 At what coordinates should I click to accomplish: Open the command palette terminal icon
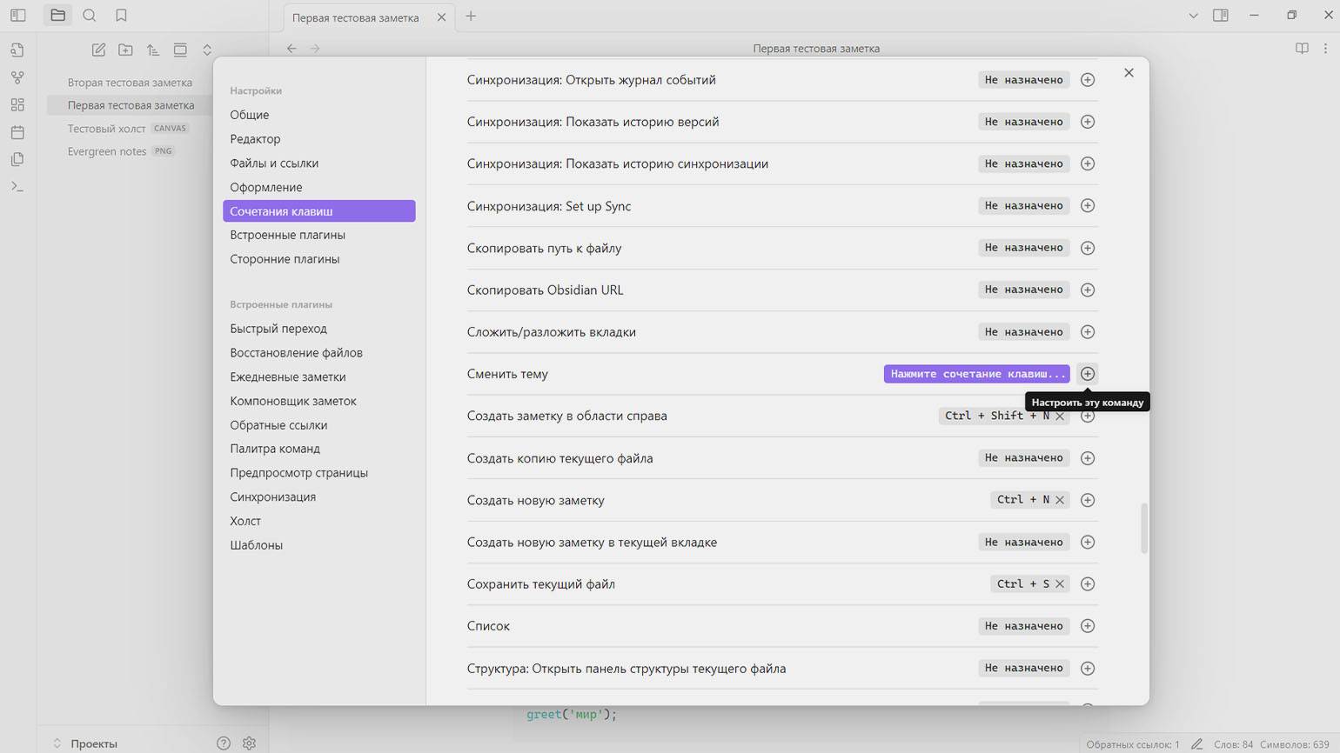[17, 187]
